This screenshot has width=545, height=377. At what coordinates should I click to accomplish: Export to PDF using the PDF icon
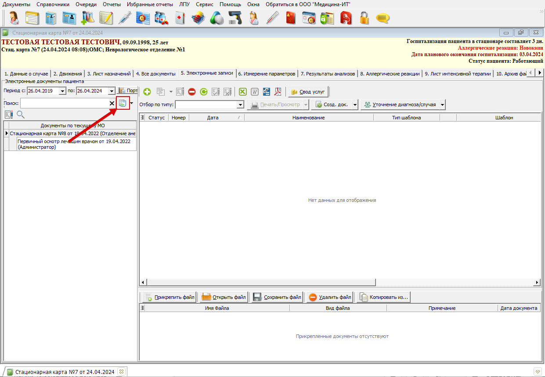(278, 92)
